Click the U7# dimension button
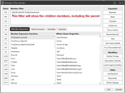 coord(6,83)
